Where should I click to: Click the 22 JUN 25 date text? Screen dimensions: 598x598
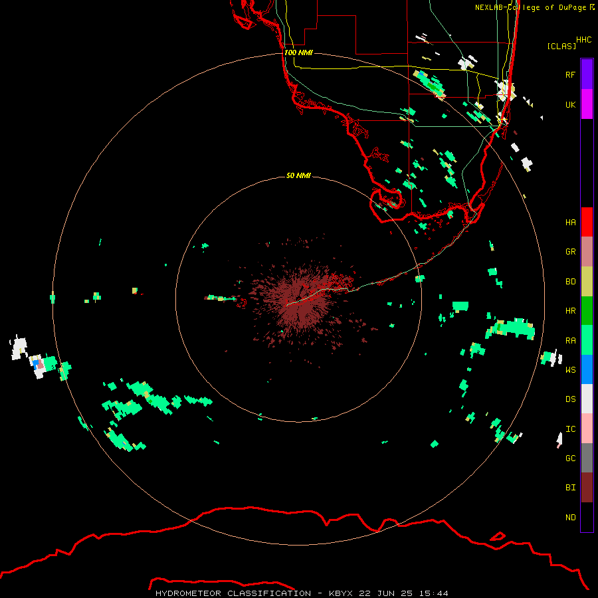pyautogui.click(x=385, y=593)
